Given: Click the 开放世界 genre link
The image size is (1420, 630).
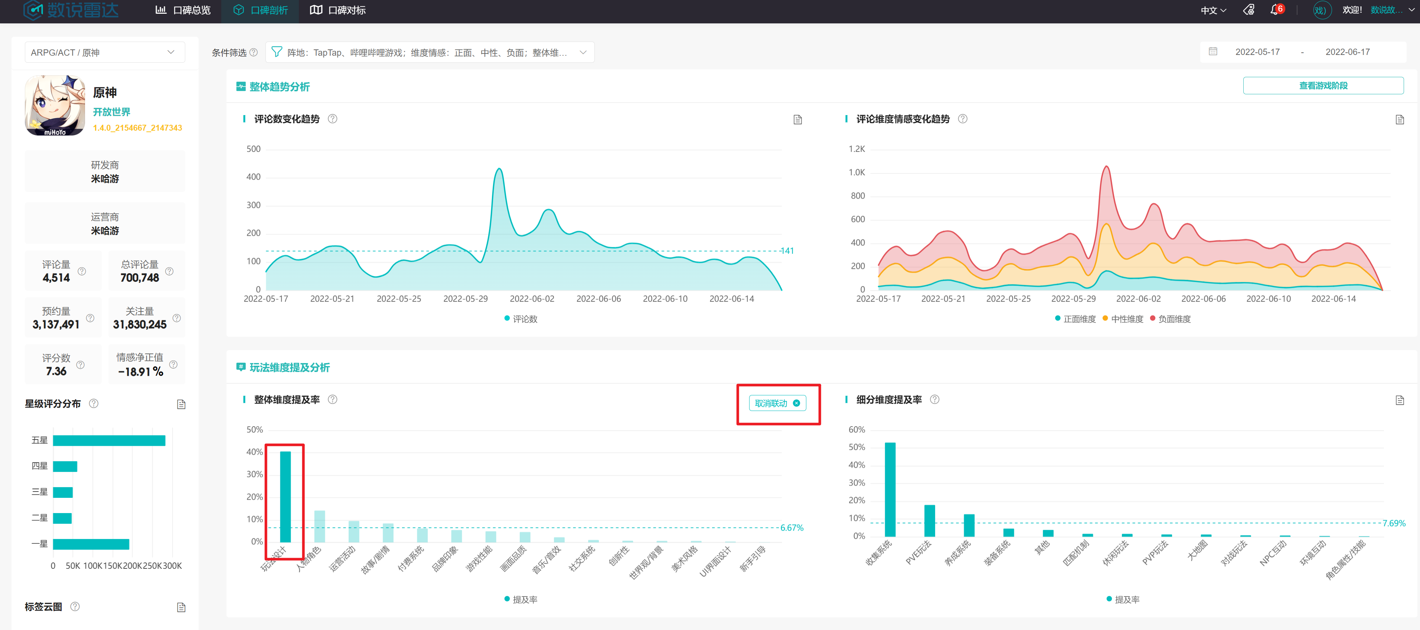Looking at the screenshot, I should click(111, 112).
